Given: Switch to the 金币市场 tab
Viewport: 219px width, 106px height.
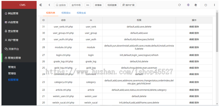Looking at the screenshot, I should tap(76, 5).
